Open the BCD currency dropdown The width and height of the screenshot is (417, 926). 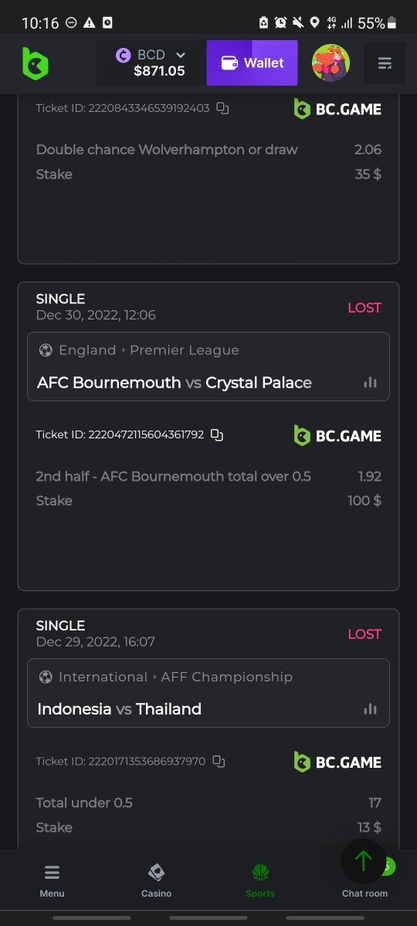[151, 63]
